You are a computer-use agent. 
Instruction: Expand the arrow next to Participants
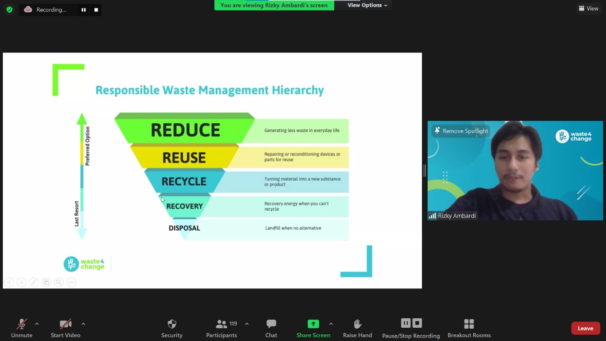(x=247, y=324)
